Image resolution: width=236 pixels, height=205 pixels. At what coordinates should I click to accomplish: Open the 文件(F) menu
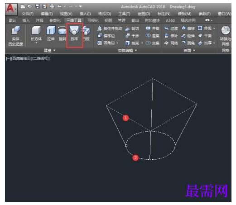28,14
